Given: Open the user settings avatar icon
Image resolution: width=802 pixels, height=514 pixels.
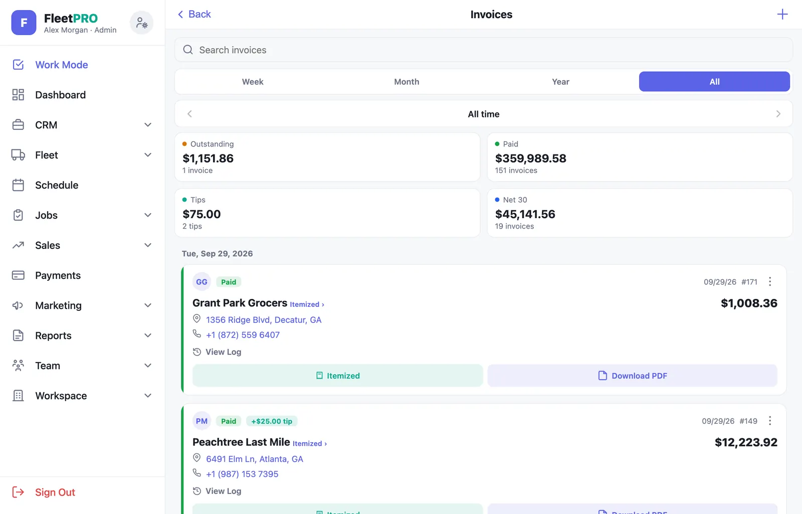Looking at the screenshot, I should [x=142, y=23].
